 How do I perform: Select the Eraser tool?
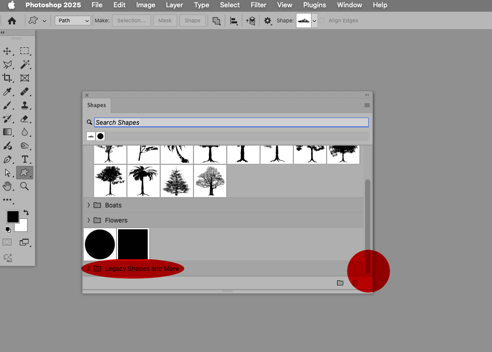pos(24,119)
